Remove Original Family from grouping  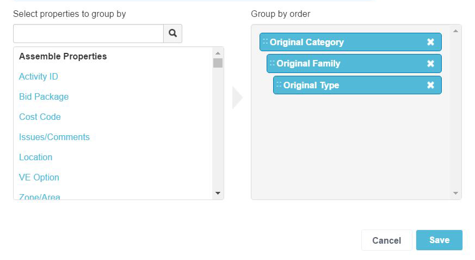(430, 63)
